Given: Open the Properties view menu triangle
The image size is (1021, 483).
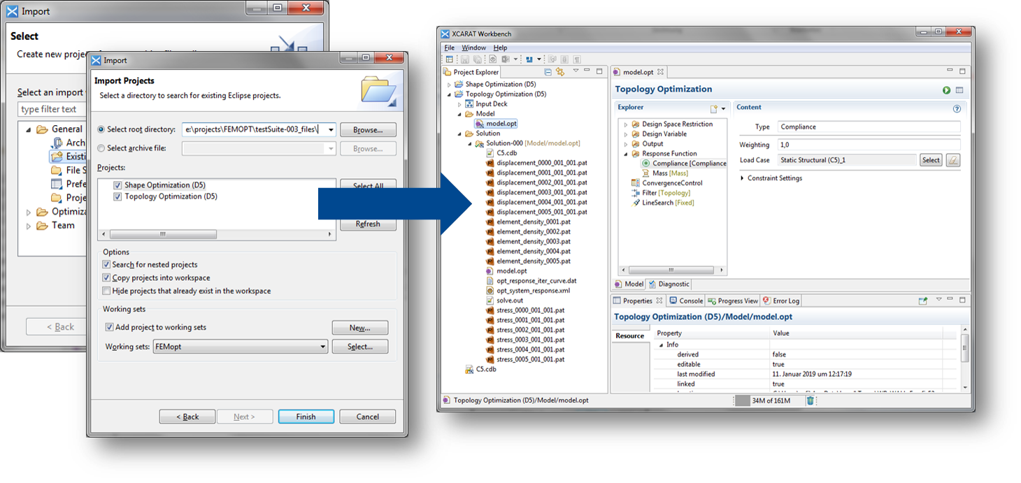Looking at the screenshot, I should [938, 300].
